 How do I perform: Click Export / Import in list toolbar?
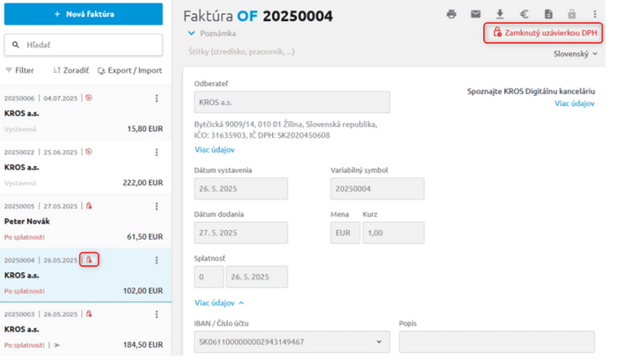130,70
